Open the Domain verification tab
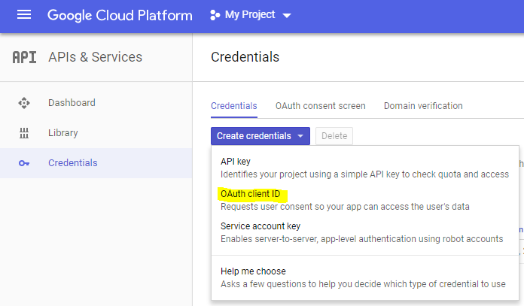This screenshot has width=524, height=306. tap(423, 106)
